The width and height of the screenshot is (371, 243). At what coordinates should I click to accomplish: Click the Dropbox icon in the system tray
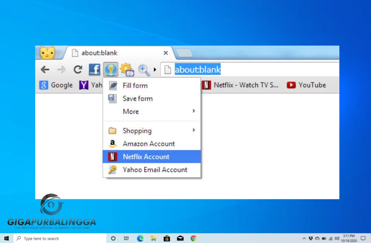[x=310, y=238]
